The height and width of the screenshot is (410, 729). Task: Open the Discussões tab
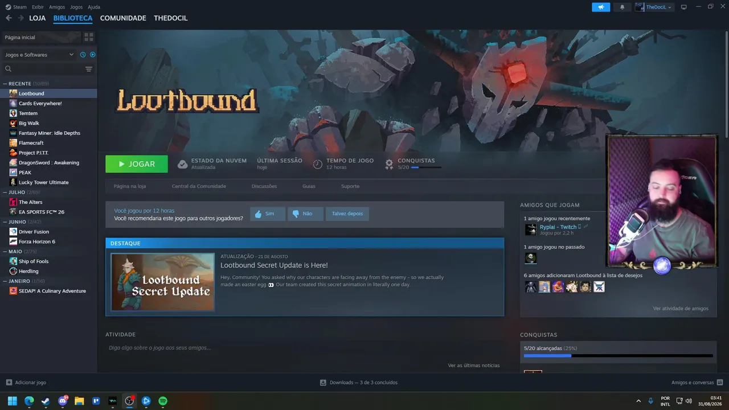pyautogui.click(x=264, y=186)
